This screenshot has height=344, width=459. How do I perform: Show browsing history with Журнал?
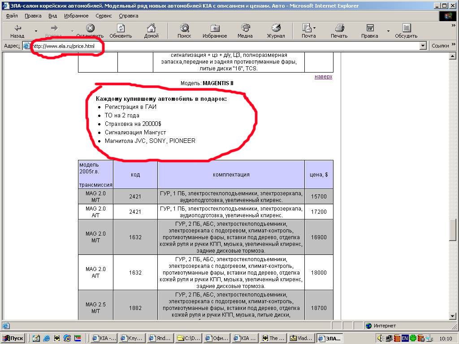[276, 30]
